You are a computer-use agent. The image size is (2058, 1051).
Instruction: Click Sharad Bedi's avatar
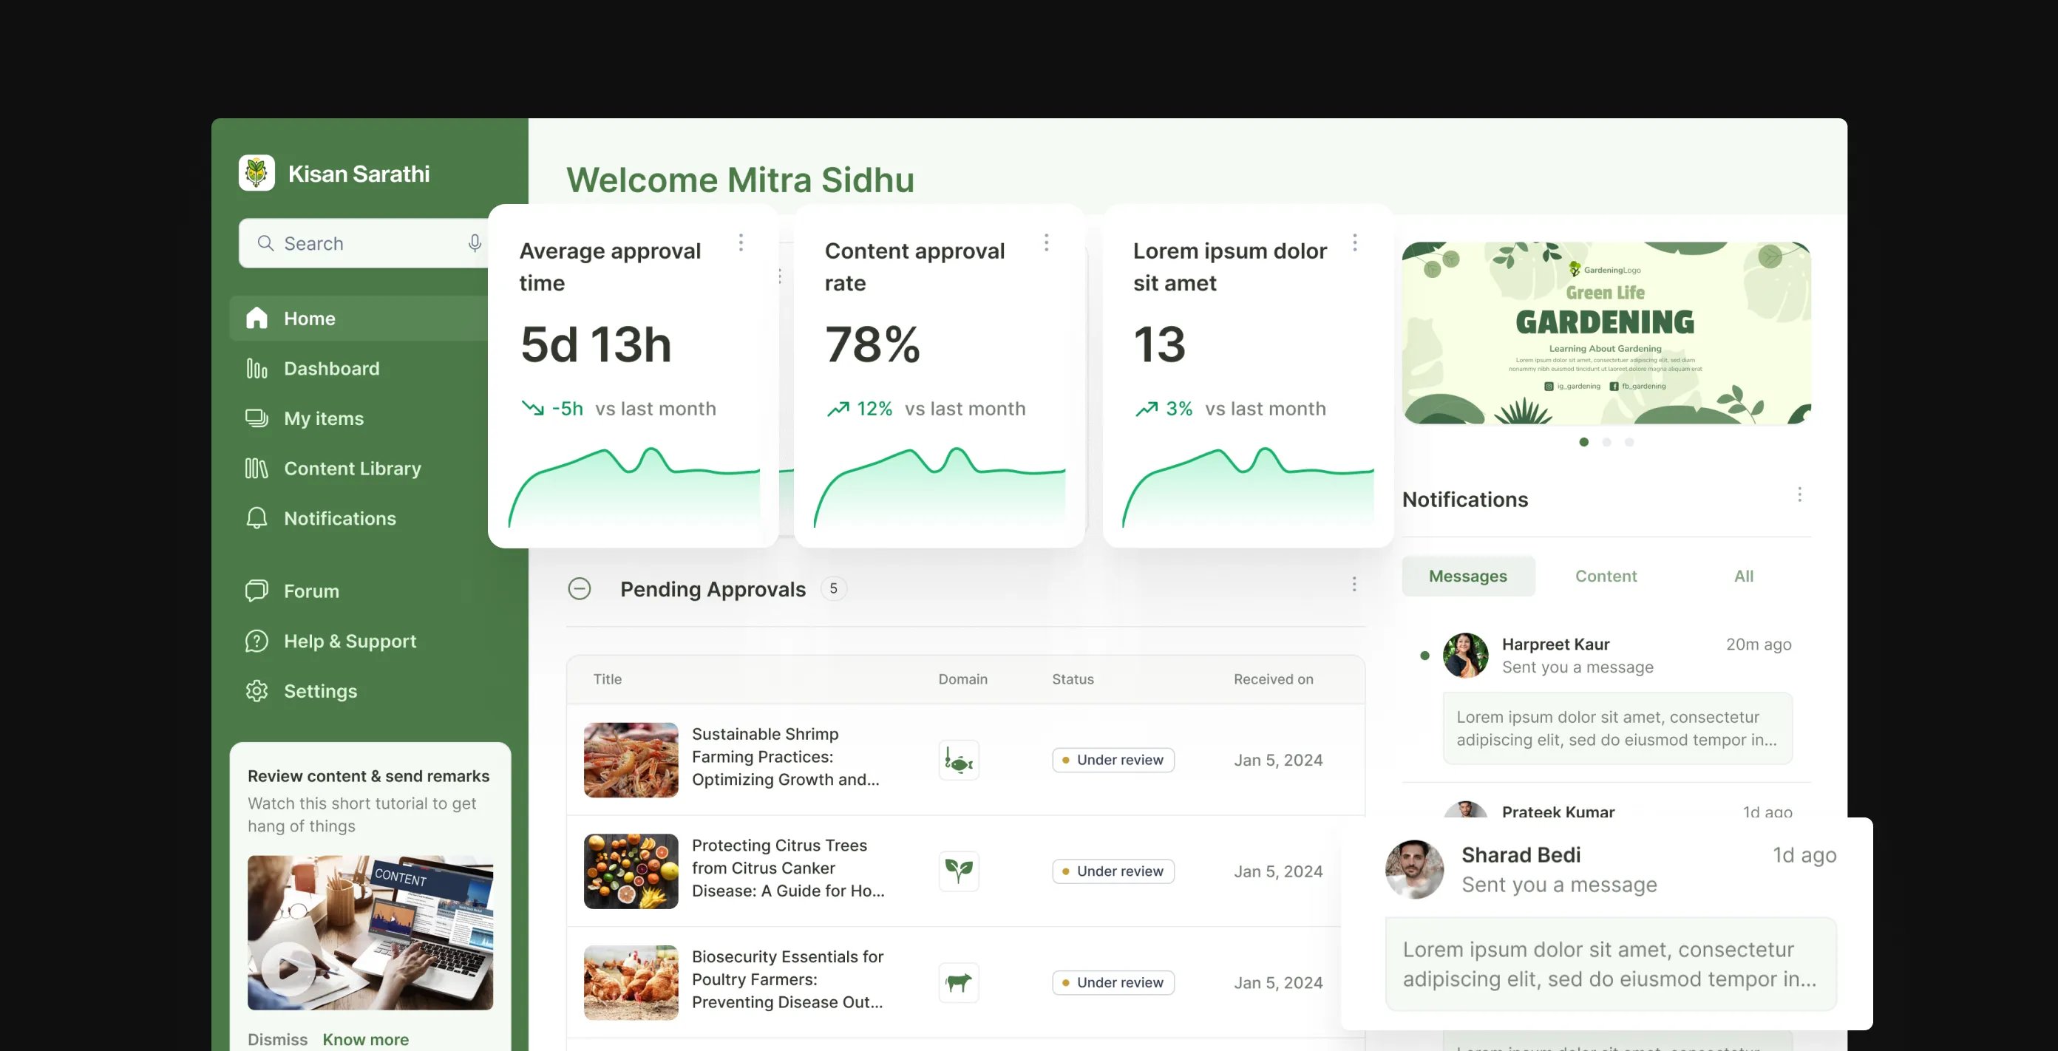click(x=1414, y=869)
